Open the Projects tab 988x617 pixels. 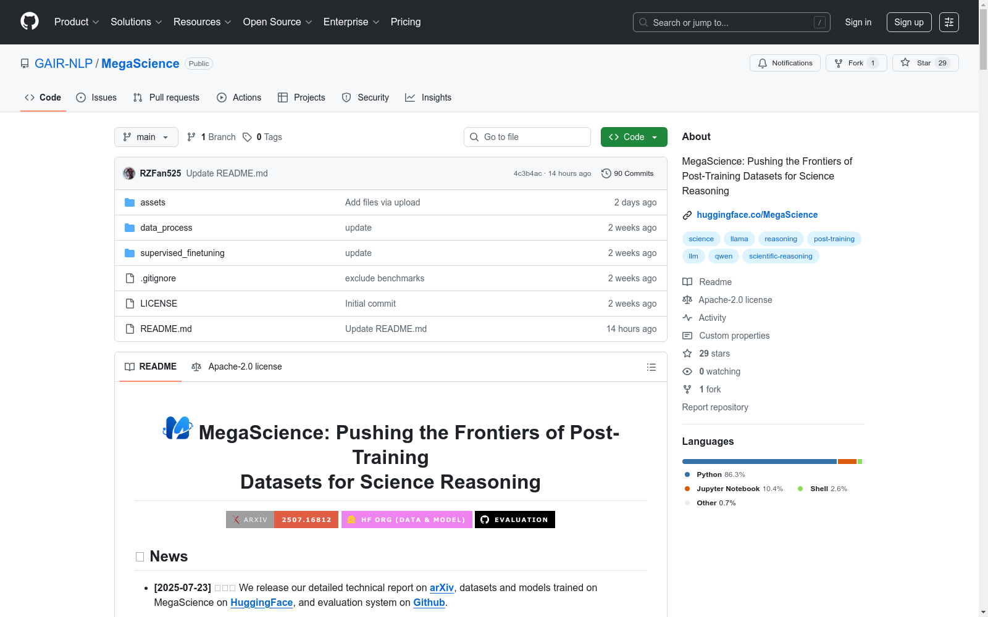click(x=301, y=97)
